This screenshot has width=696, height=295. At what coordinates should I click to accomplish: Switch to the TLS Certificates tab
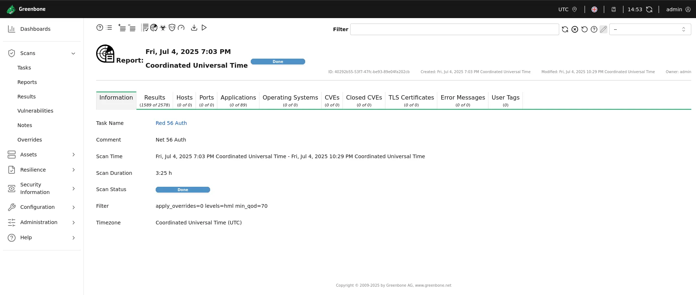411,100
